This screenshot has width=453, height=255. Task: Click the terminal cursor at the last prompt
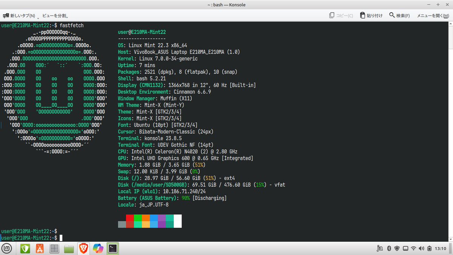(61, 238)
